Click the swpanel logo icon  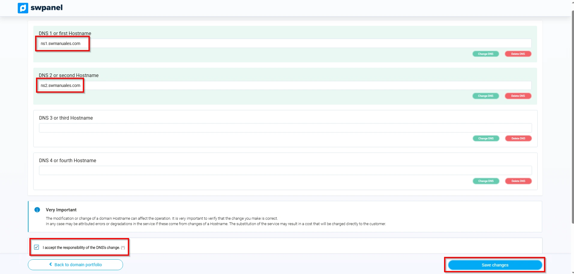pyautogui.click(x=23, y=8)
